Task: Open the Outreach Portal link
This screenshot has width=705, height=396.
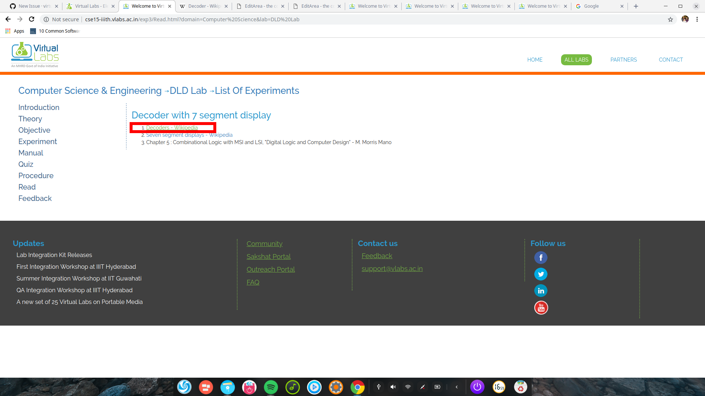Action: (271, 269)
